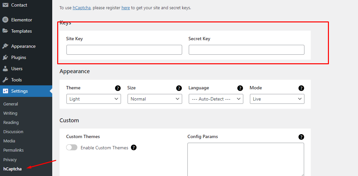
Task: Click the Enable Custom Themes label
Action: point(104,148)
